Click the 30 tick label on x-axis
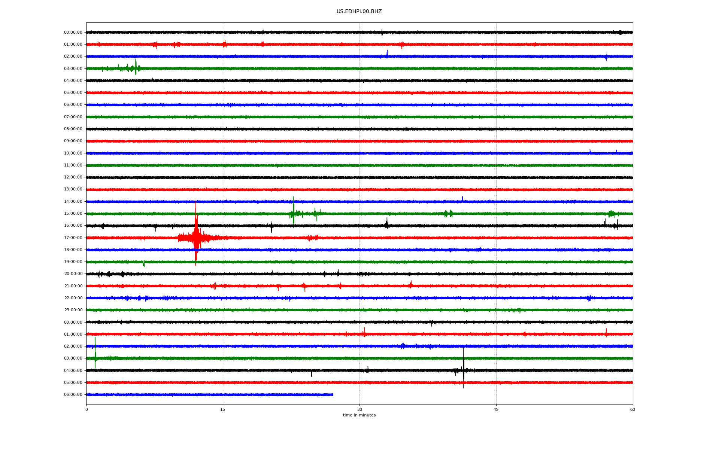Viewport: 719px width, 449px height. click(359, 409)
